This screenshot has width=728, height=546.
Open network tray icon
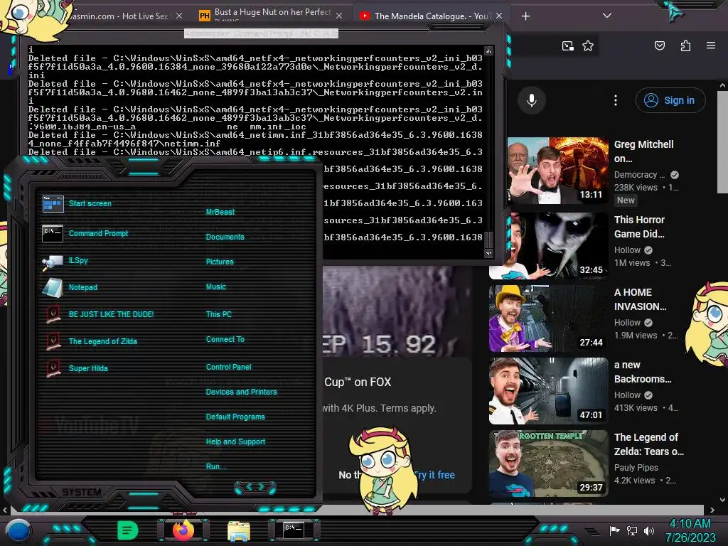point(631,530)
